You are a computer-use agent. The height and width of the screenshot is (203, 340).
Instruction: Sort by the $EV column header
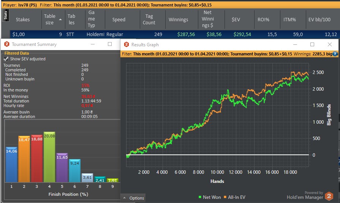[x=236, y=19]
